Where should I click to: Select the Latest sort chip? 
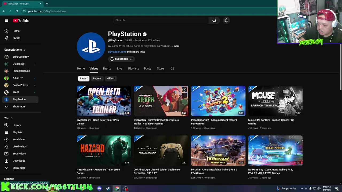coord(84,78)
